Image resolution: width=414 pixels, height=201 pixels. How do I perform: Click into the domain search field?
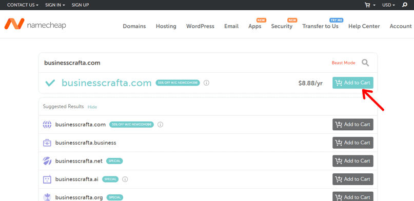pyautogui.click(x=185, y=63)
